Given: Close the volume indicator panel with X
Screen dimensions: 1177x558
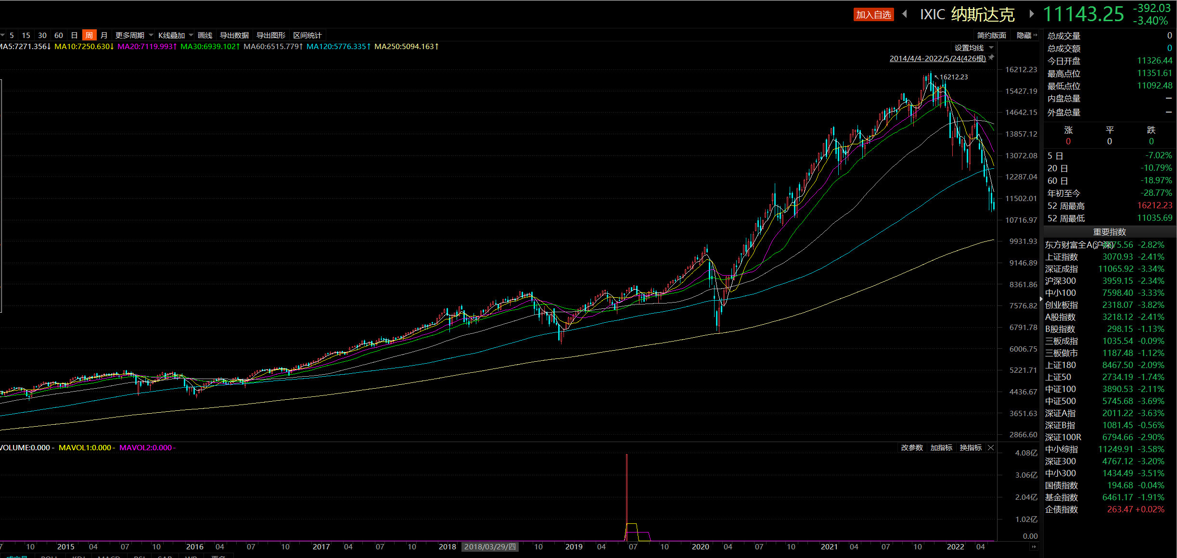Looking at the screenshot, I should pyautogui.click(x=991, y=448).
